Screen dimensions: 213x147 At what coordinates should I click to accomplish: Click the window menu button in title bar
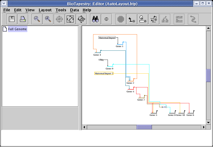click(4, 3)
